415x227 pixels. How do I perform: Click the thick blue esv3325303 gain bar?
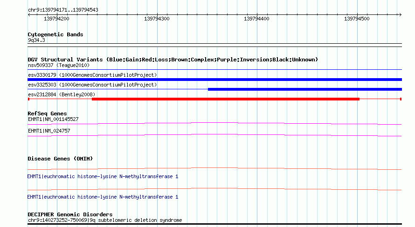coord(305,89)
